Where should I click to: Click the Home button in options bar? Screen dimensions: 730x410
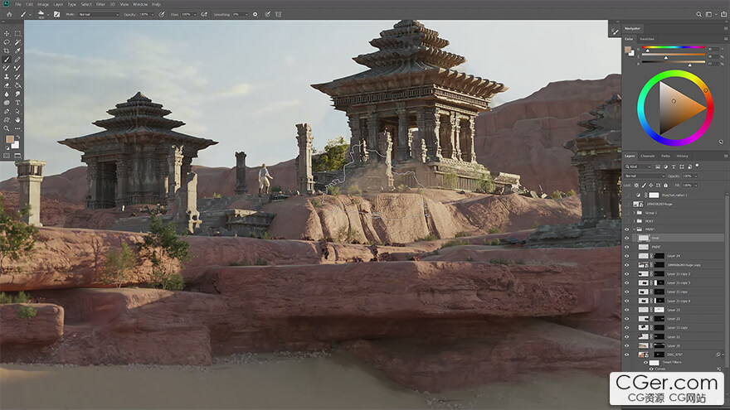9,14
